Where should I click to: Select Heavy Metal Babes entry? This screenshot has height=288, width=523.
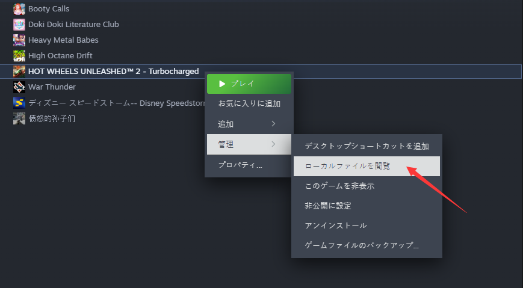63,40
